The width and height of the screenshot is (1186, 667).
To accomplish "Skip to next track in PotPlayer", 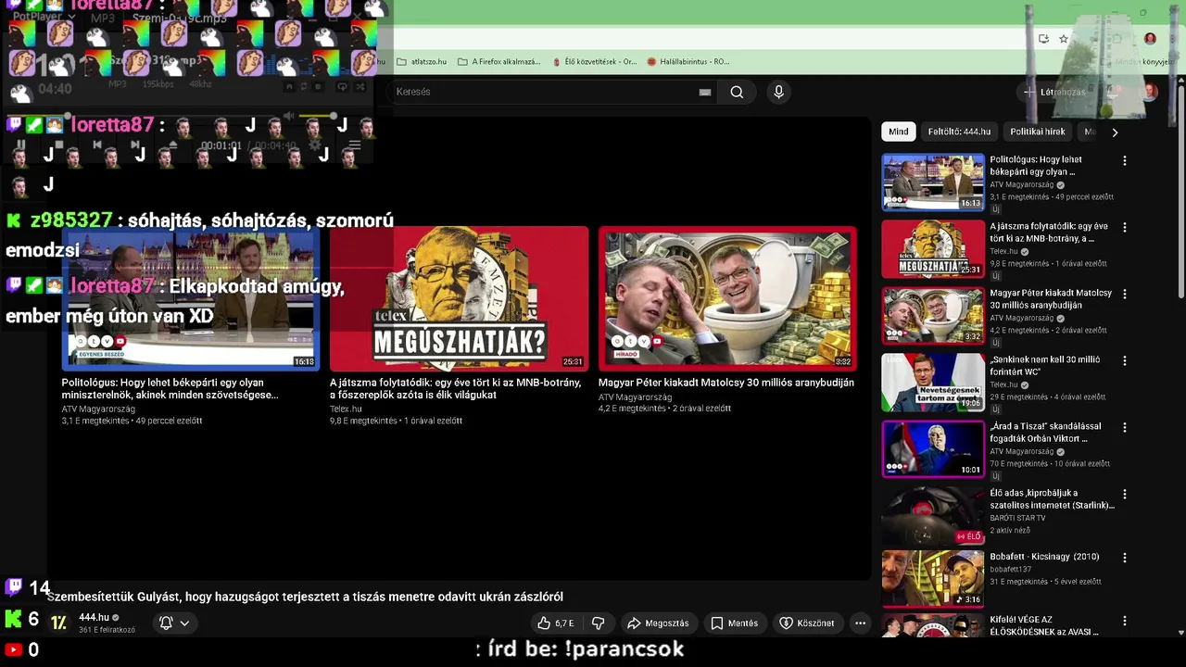I will tap(135, 145).
